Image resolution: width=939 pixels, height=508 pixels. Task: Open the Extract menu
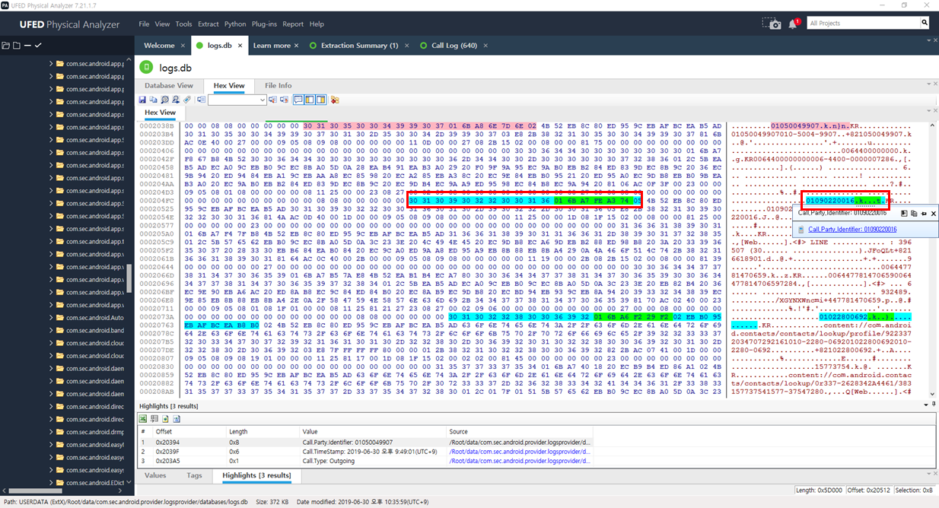pyautogui.click(x=208, y=24)
